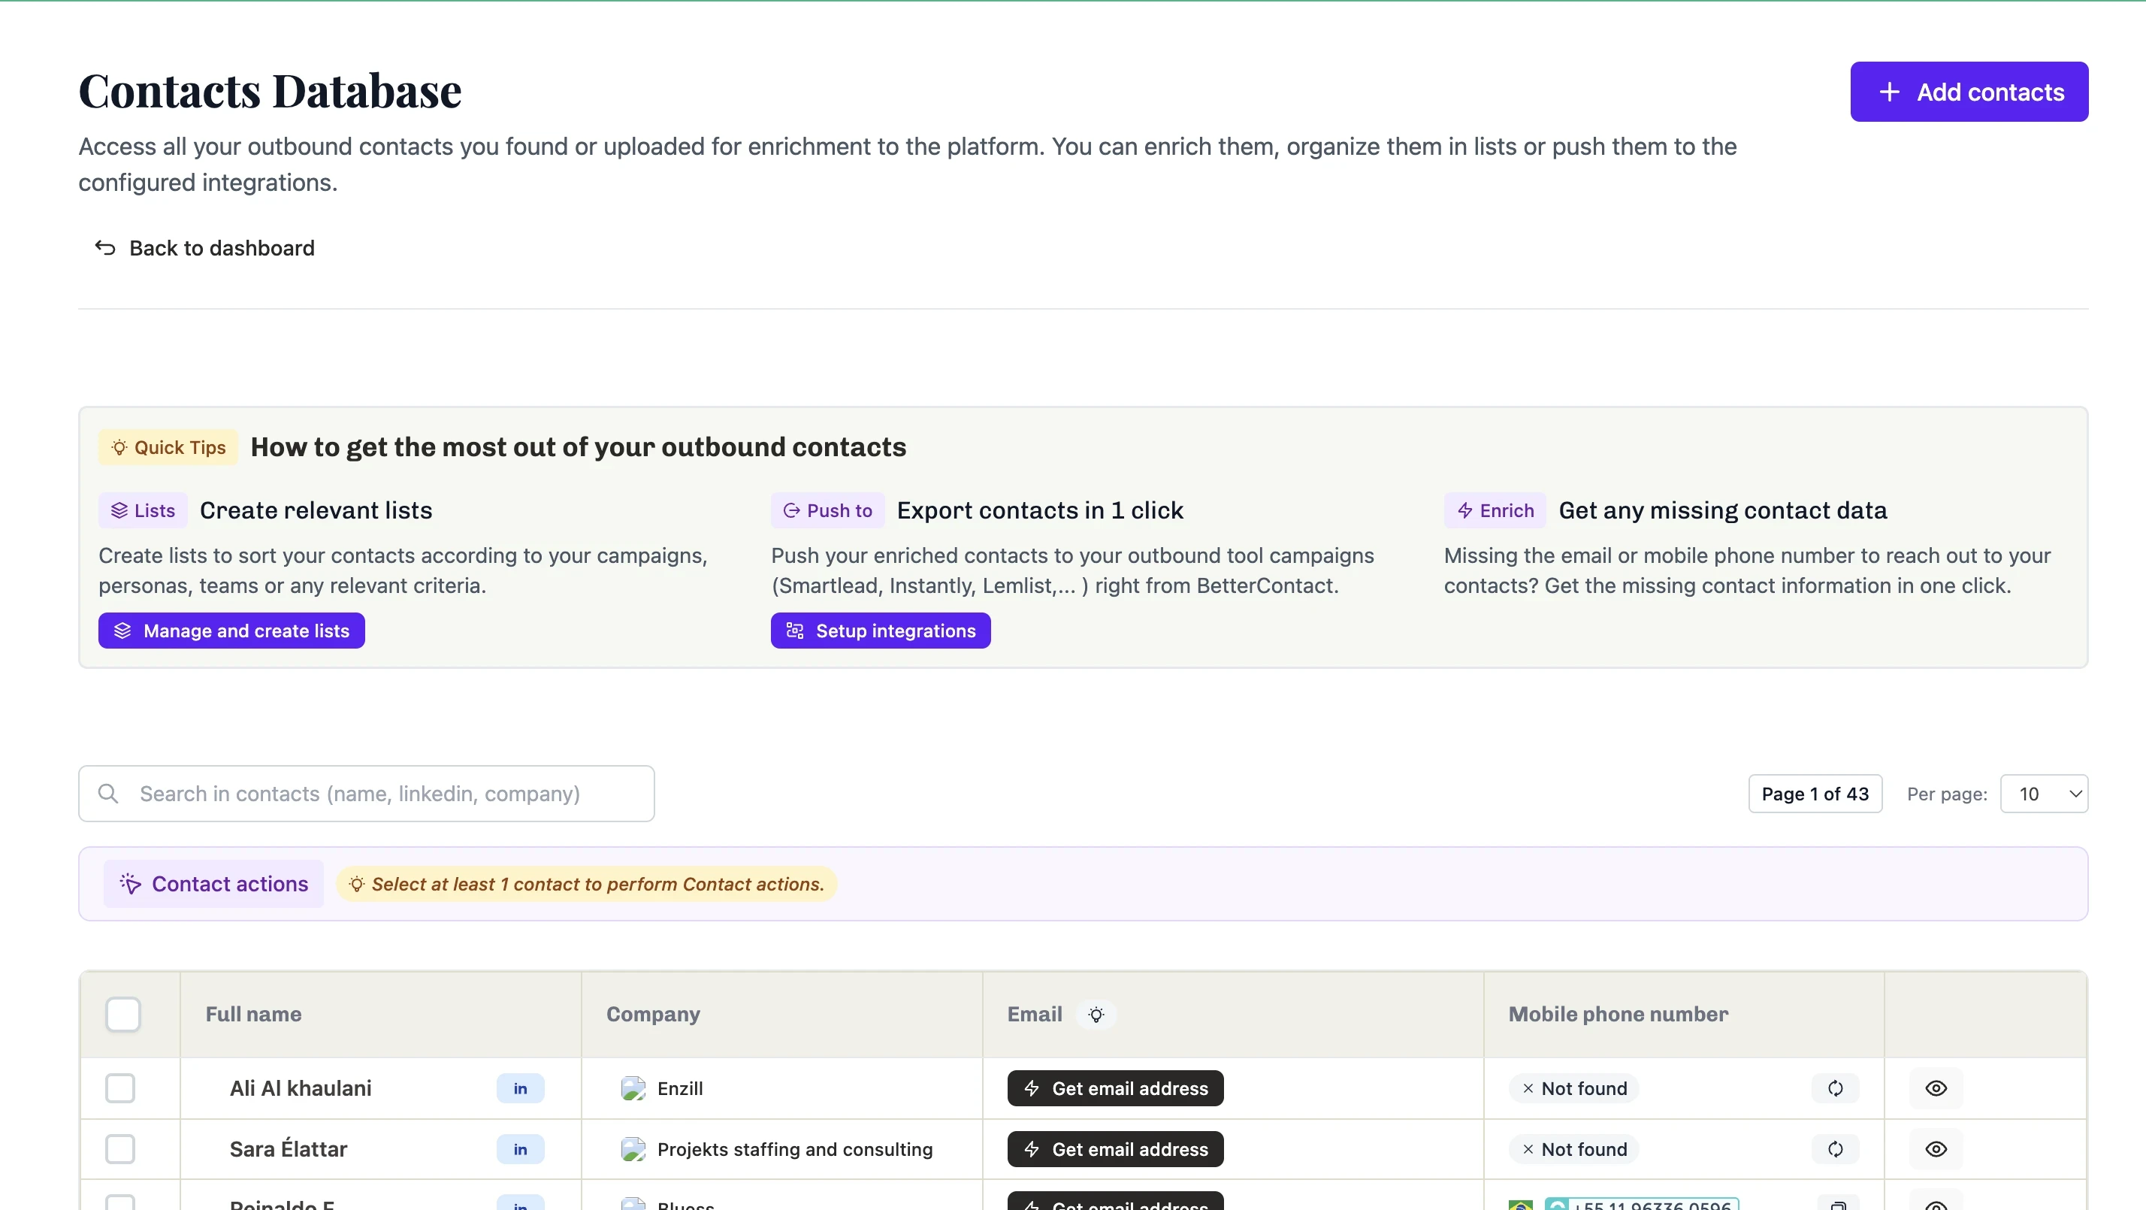The height and width of the screenshot is (1210, 2146).
Task: Click the Page 1 of 43 indicator
Action: coord(1815,794)
